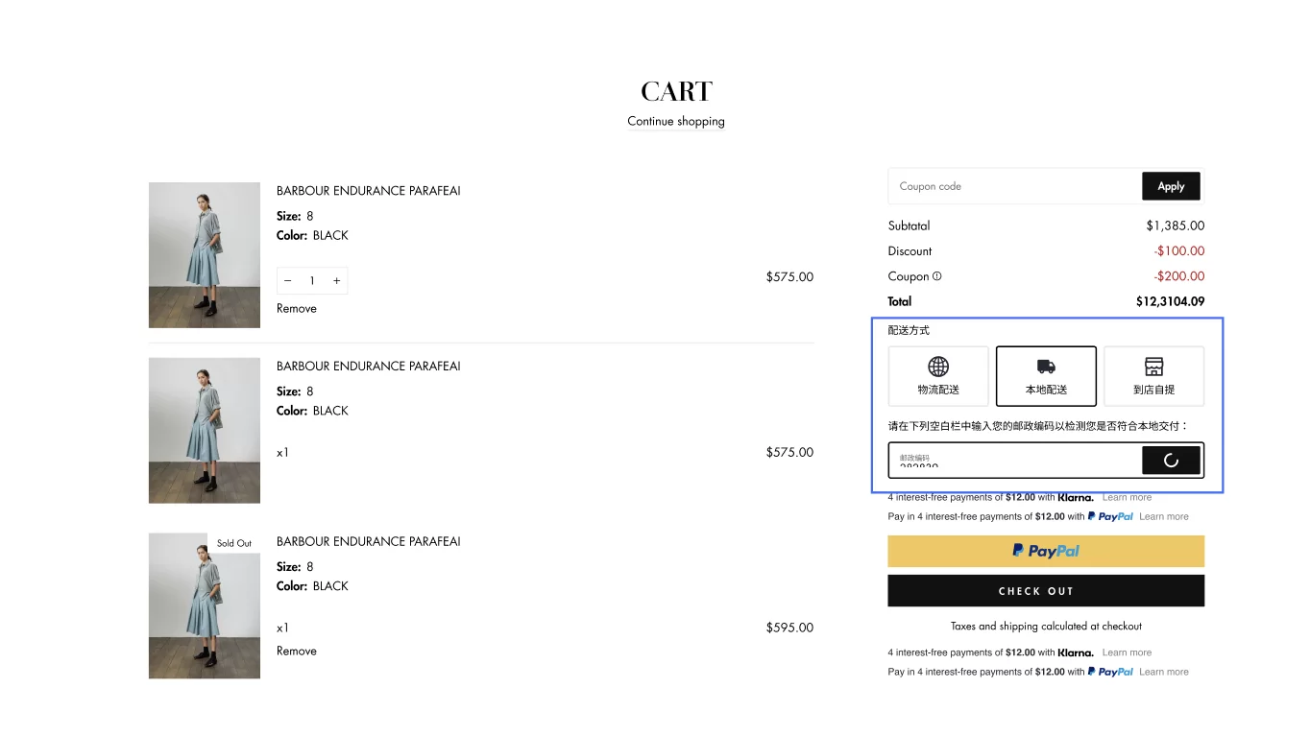Click the 邮政编码 postal code field

(1014, 461)
